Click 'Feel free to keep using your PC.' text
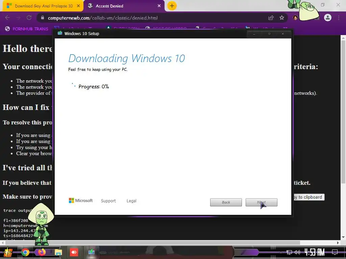Viewport: 346px width, 259px height. coord(98,69)
